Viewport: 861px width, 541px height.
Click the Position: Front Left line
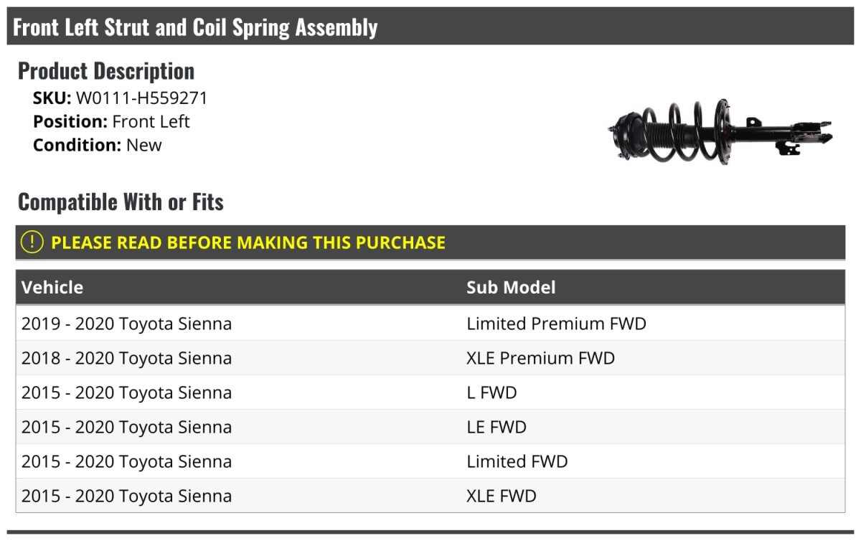(111, 121)
